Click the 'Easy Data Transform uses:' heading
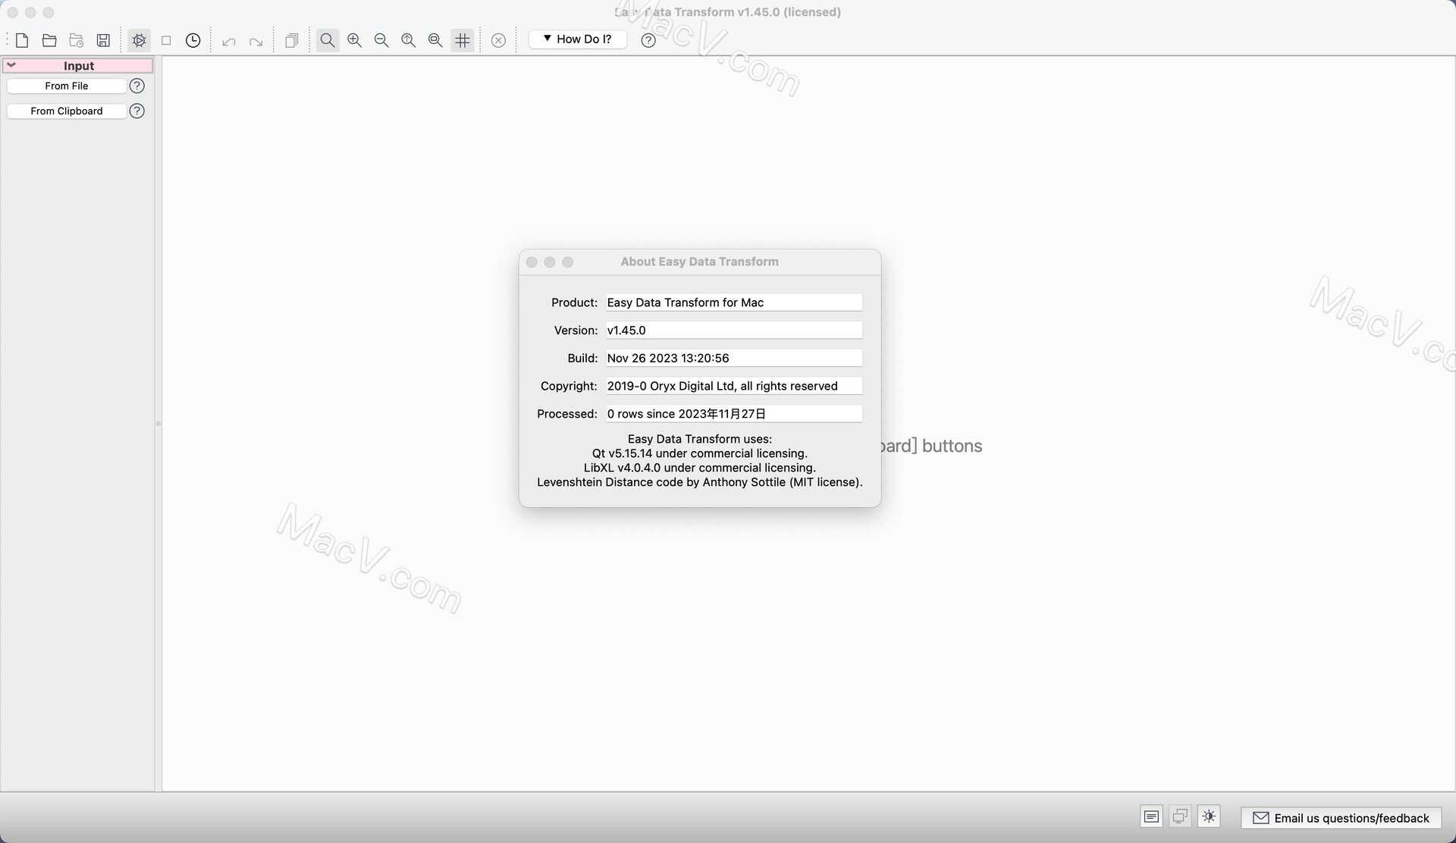 click(x=699, y=439)
